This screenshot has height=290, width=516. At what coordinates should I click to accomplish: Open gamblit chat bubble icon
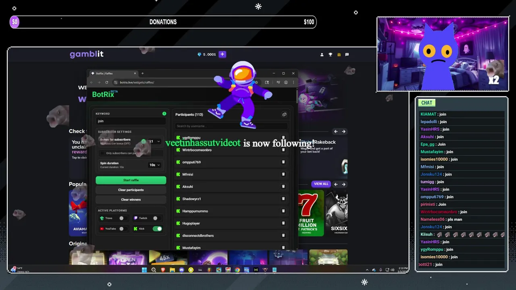347,54
